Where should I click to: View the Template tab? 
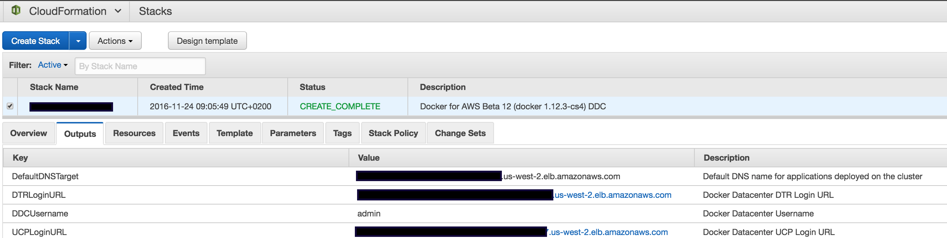point(234,133)
